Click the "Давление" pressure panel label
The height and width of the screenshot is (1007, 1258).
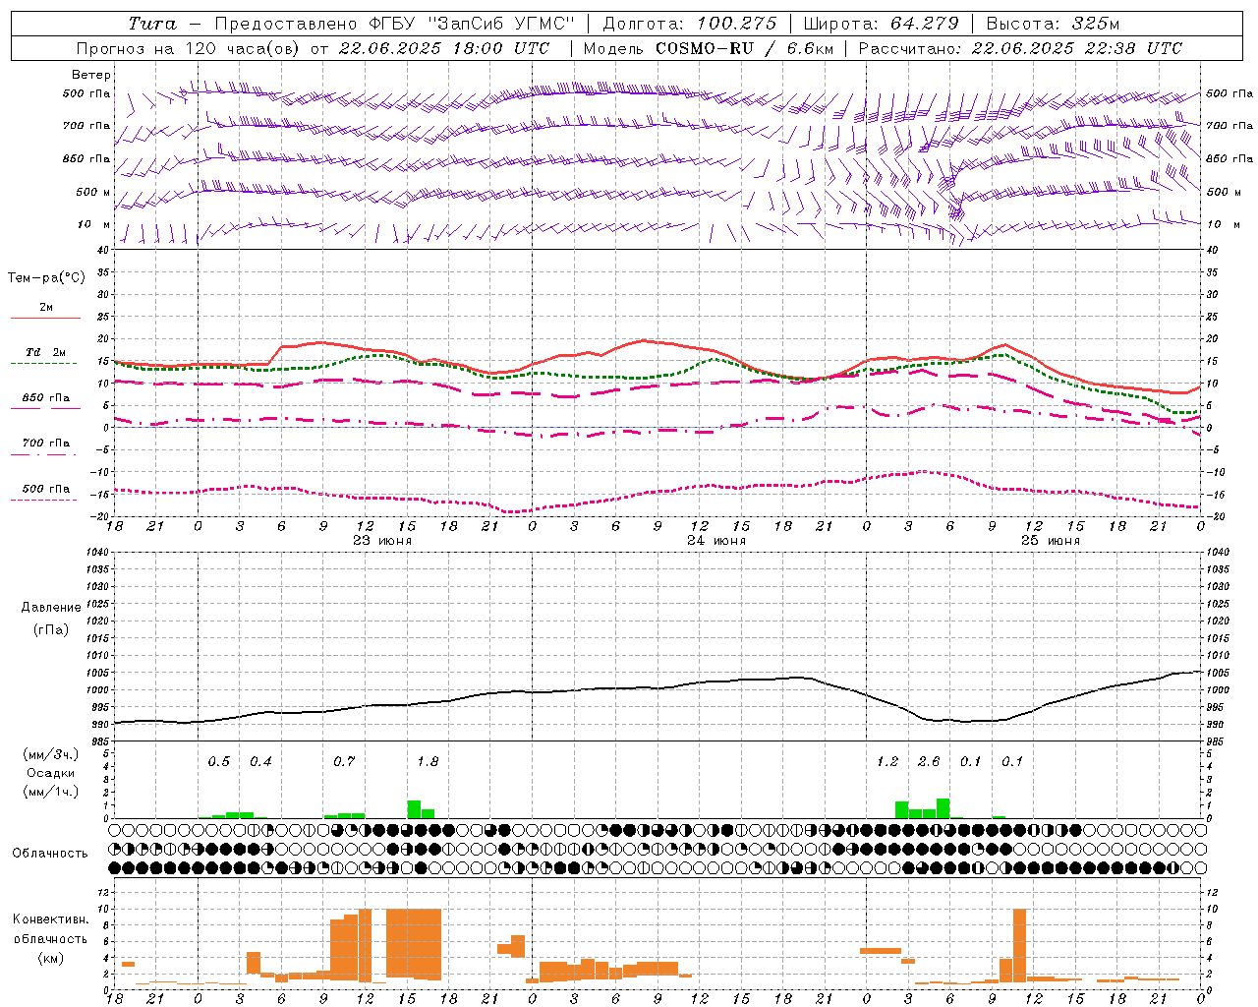51,608
